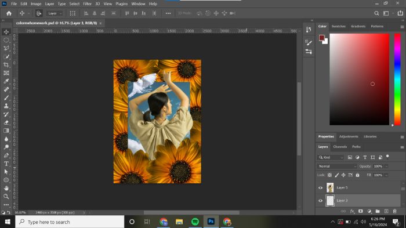This screenshot has width=406, height=228.
Task: Toggle Show Transform Controls icon
Action: 72,13
